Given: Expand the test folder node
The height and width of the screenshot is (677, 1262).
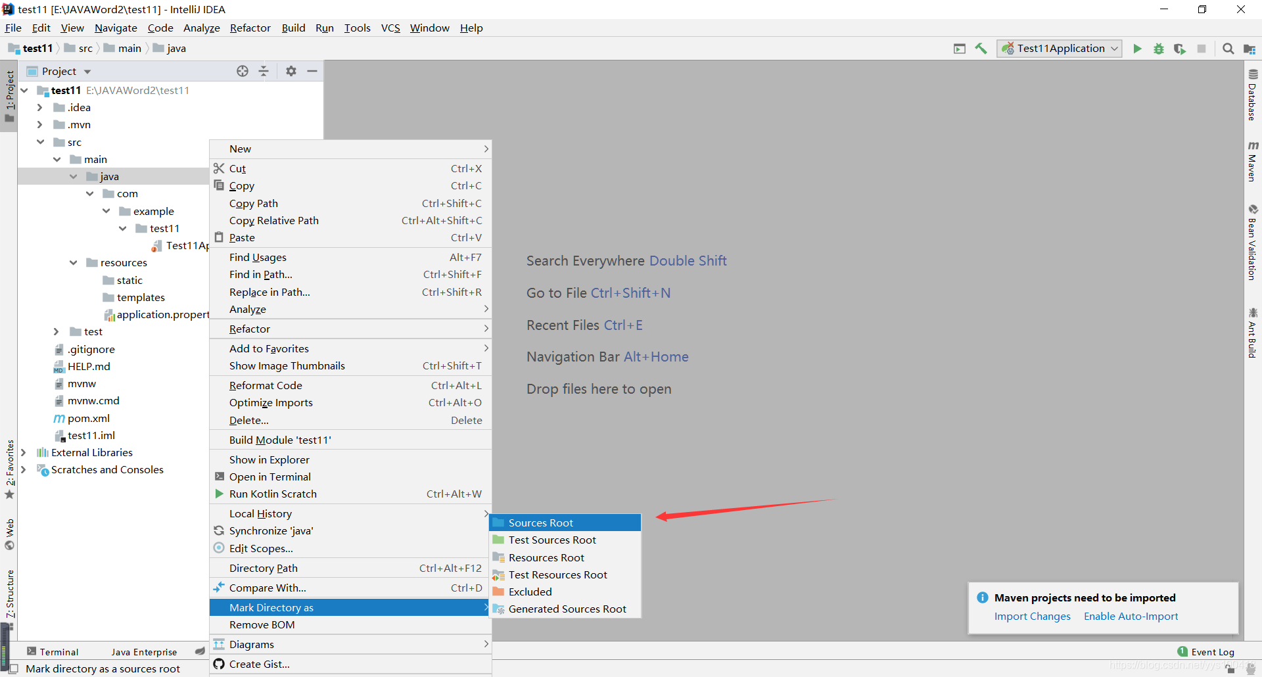Looking at the screenshot, I should click(57, 331).
